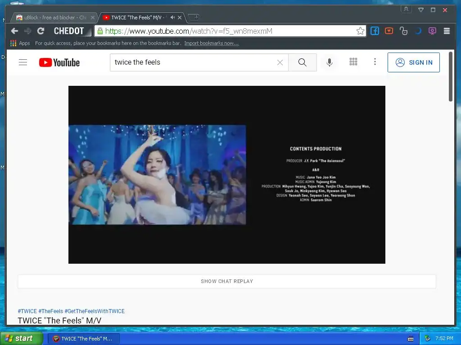Click the page vertical scrollbar thumb
Screen dimensions: 461x345
click(450, 77)
